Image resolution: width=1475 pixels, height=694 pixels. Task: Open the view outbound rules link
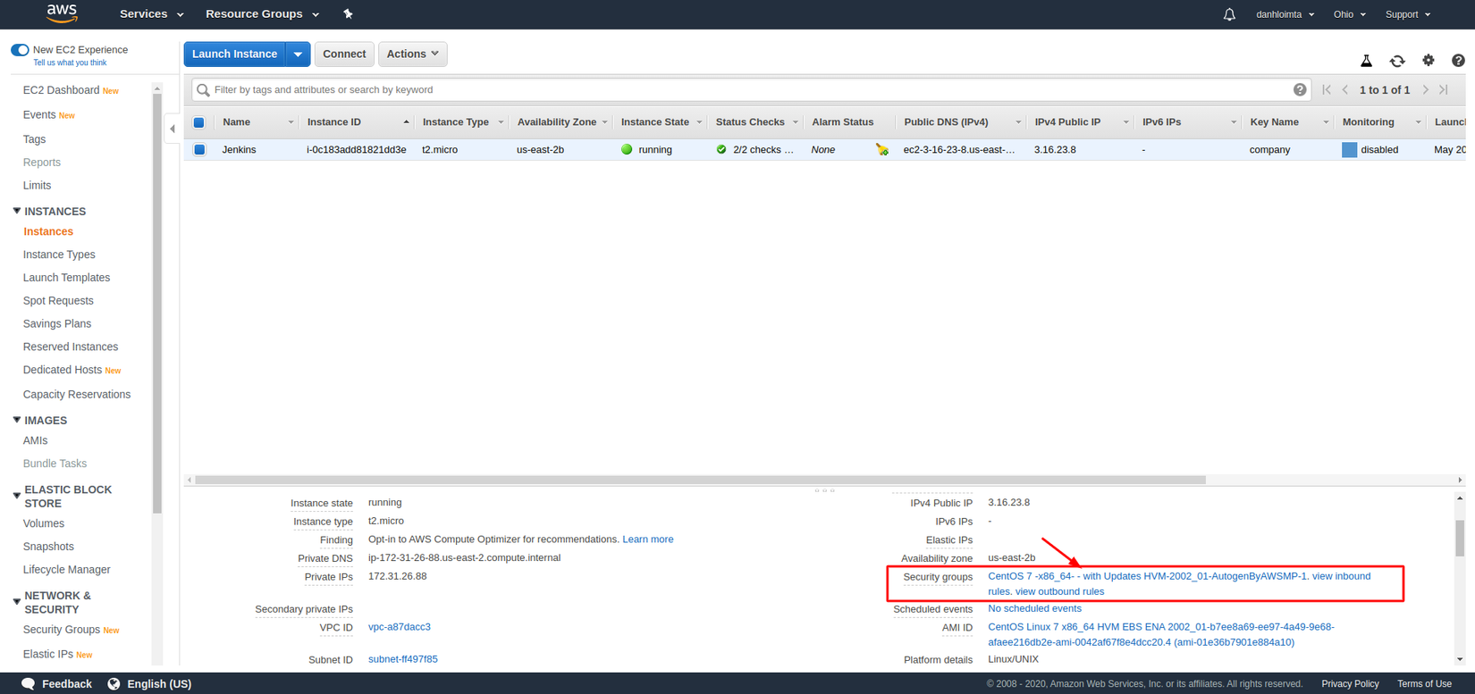click(1059, 591)
